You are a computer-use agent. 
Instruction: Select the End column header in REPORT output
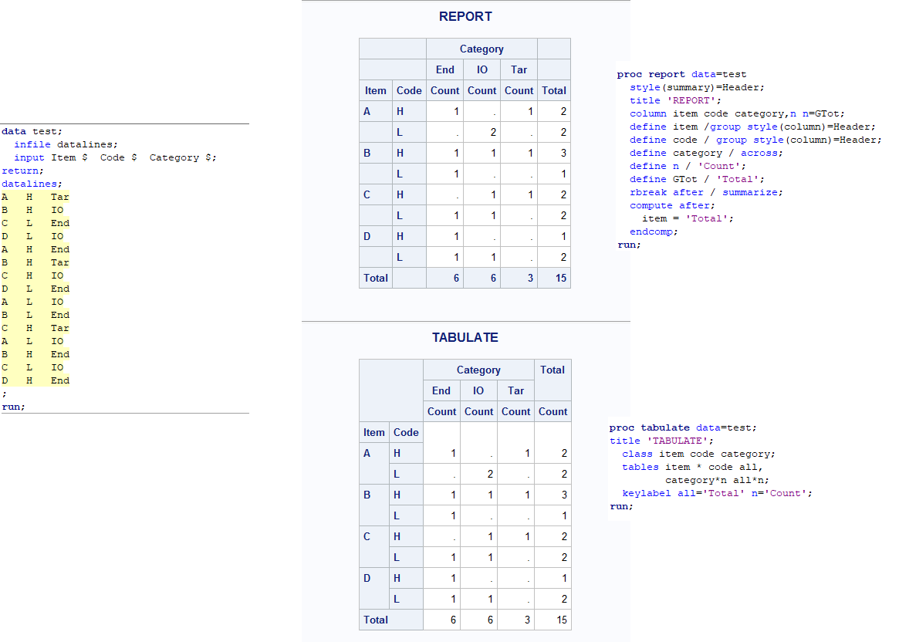(444, 69)
